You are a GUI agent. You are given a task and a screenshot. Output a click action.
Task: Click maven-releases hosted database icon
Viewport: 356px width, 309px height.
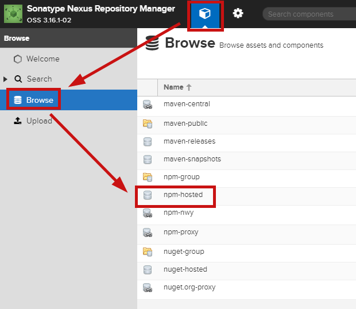148,142
